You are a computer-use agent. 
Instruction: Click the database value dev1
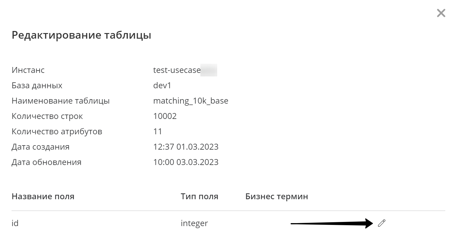pos(162,86)
